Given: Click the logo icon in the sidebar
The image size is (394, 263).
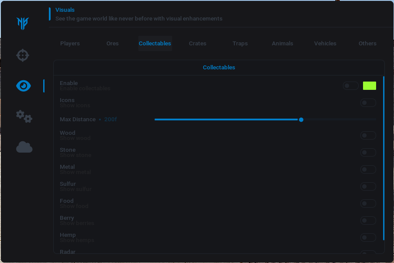Looking at the screenshot, I should point(23,23).
